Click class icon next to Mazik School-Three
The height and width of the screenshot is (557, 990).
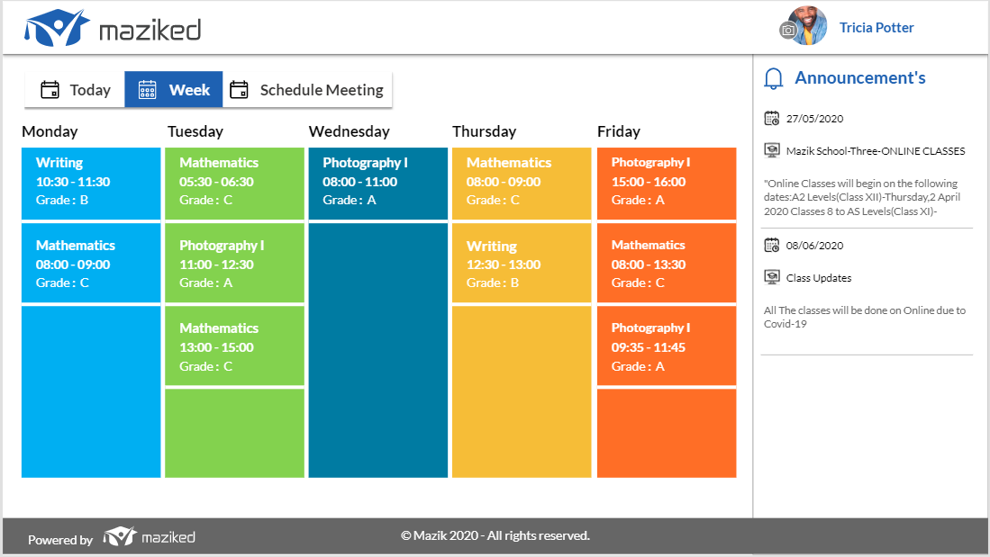pos(771,151)
